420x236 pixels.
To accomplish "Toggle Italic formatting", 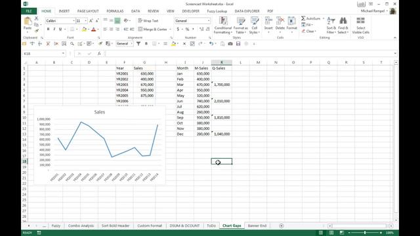I will pyautogui.click(x=54, y=29).
